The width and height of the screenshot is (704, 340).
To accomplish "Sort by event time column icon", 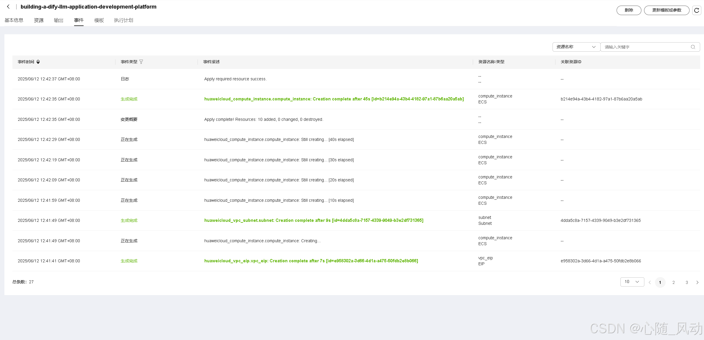I will [x=38, y=62].
